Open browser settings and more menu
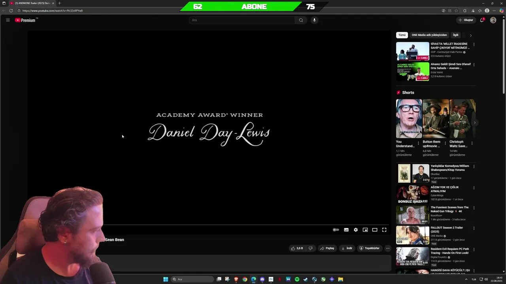Viewport: 506px width, 284px height. click(x=494, y=11)
